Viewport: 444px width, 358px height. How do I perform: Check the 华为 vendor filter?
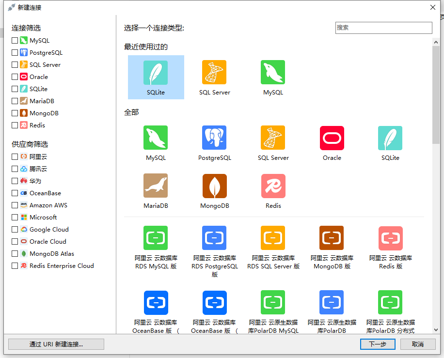click(15, 181)
